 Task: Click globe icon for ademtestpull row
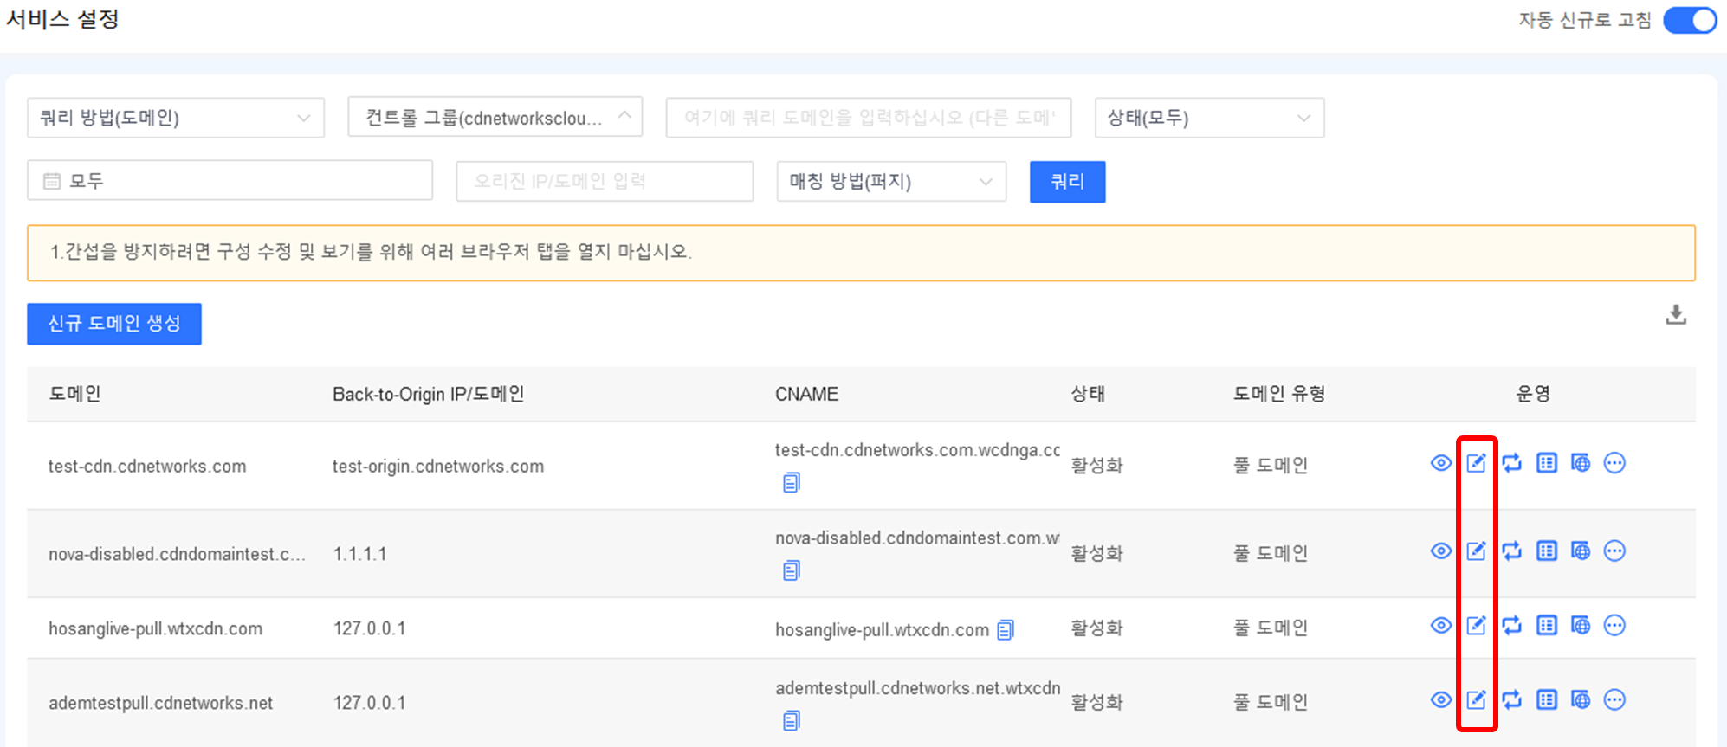coord(1581,699)
